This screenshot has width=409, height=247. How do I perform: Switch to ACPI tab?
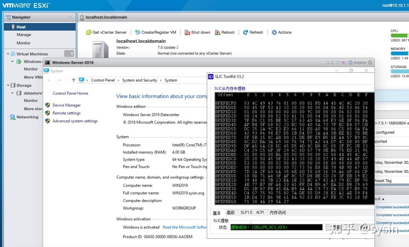(260, 212)
